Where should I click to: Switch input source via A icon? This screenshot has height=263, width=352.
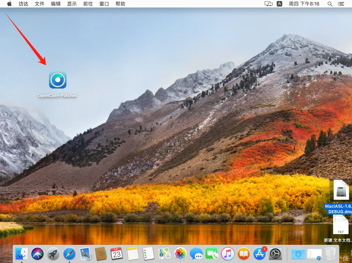[279, 4]
